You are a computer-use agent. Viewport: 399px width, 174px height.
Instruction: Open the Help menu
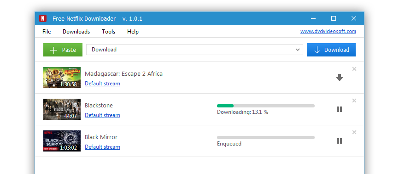133,32
